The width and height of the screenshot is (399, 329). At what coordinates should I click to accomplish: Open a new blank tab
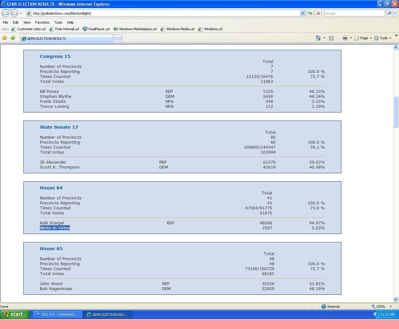click(117, 39)
